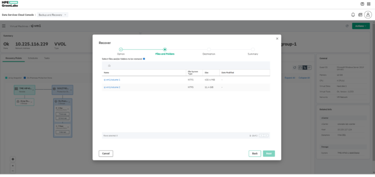Refresh the recovery points view

[294, 68]
